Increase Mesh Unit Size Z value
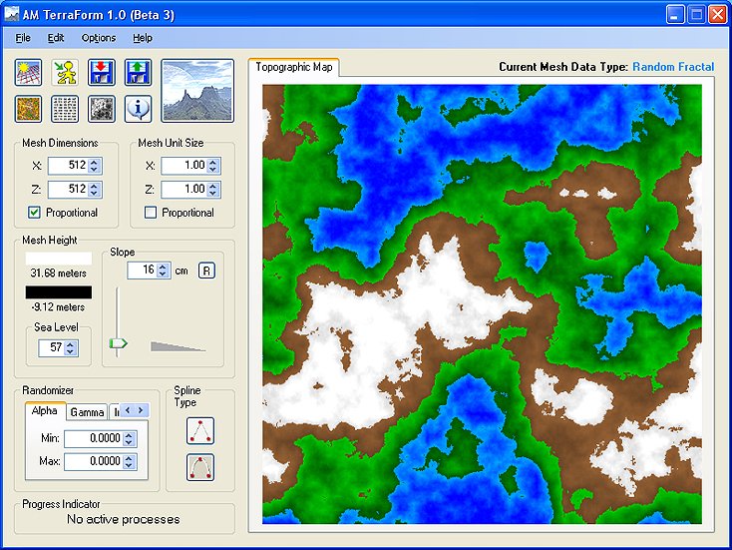 [212, 186]
